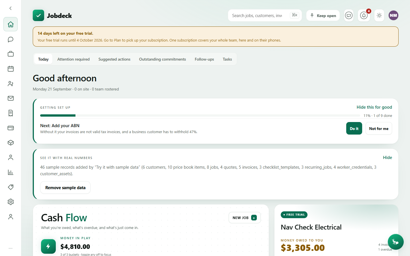The image size is (410, 256).
Task: Click the Monday 21 September date line
Action: (76, 89)
